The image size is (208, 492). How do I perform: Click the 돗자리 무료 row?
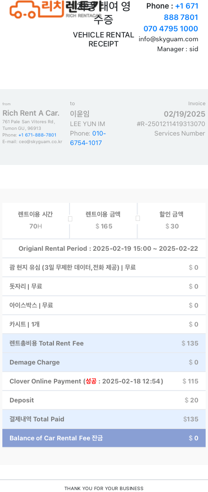coord(104,286)
